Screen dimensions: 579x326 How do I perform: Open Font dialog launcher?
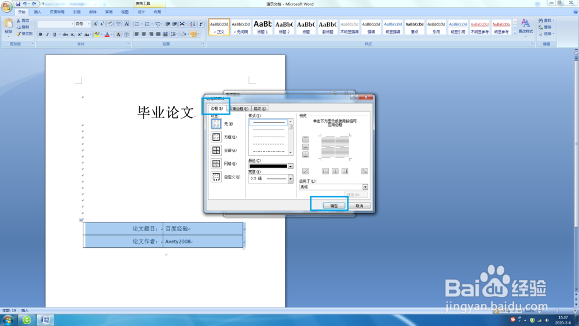[129, 43]
